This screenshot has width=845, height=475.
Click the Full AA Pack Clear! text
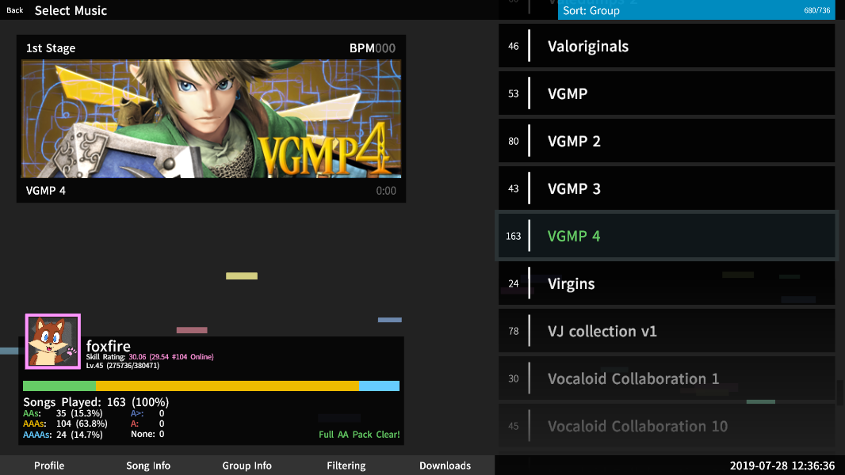[359, 434]
